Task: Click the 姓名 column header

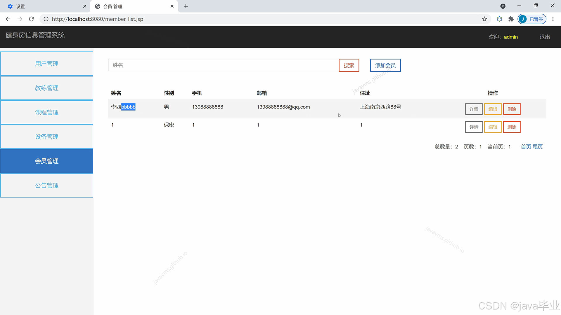Action: (116, 93)
